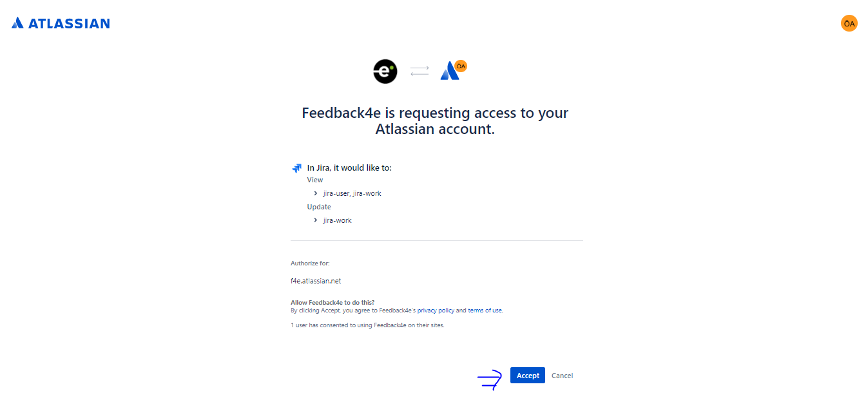Click the two-way exchange arrows icon
868x420 pixels.
(x=420, y=71)
